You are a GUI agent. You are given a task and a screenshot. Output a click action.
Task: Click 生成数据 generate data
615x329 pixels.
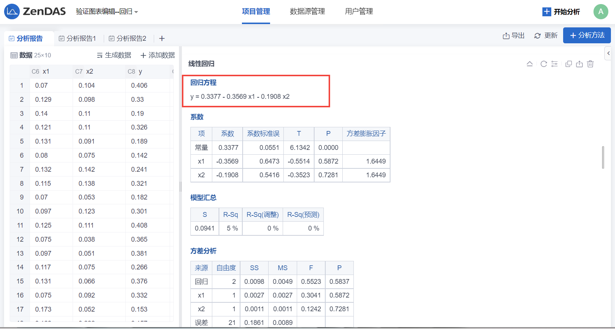[114, 55]
